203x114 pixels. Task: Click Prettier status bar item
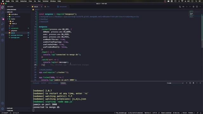pos(192,113)
